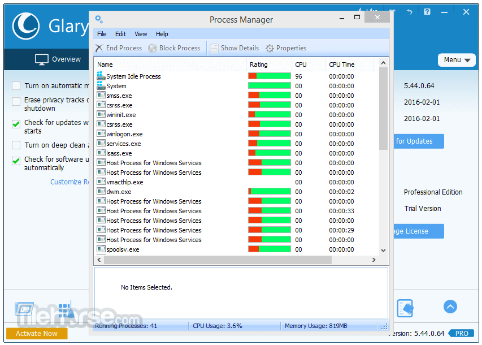Select the CPU Time value 00:00:33
The height and width of the screenshot is (345, 482).
tap(341, 211)
